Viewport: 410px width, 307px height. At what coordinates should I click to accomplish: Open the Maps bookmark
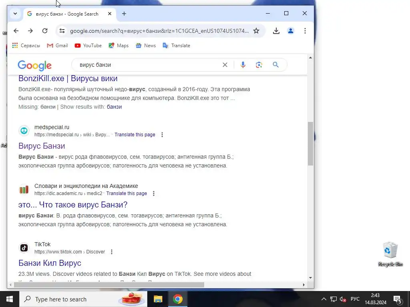tap(119, 46)
